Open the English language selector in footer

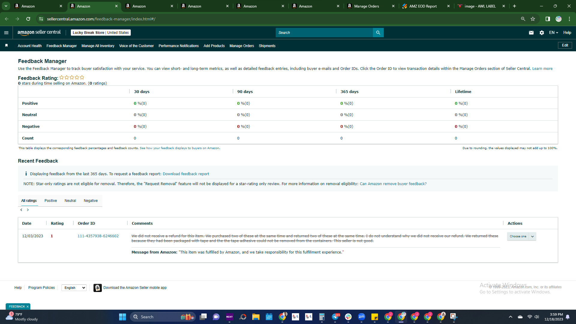[x=74, y=288]
